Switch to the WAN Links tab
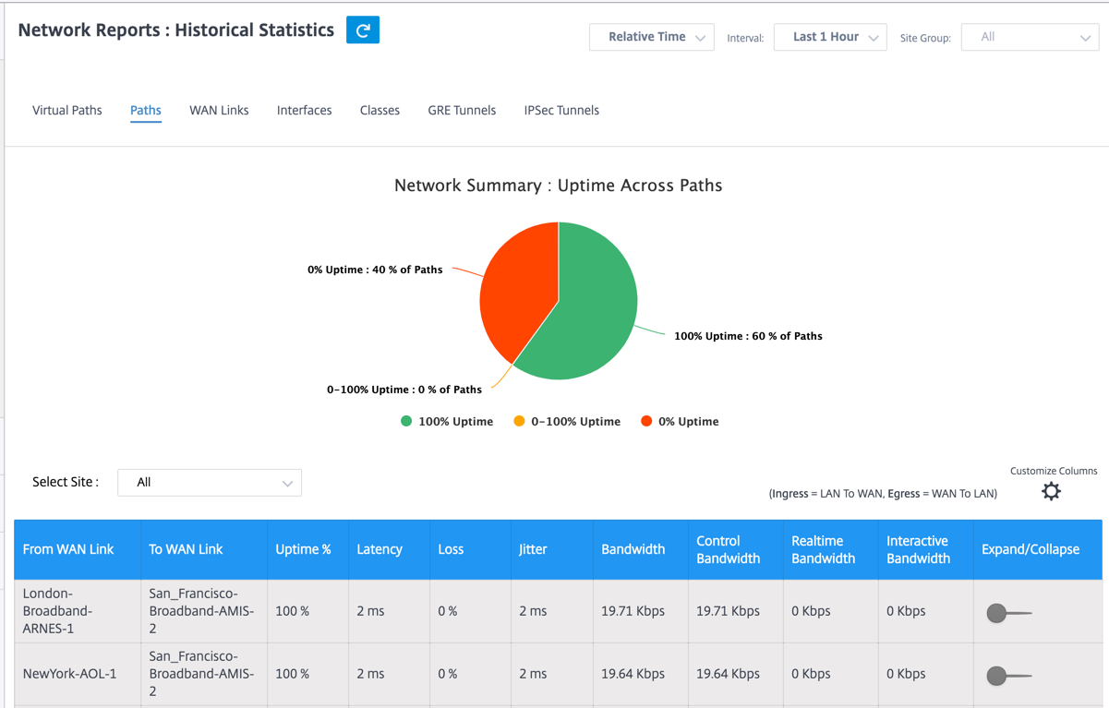Image resolution: width=1109 pixels, height=708 pixels. [x=219, y=111]
